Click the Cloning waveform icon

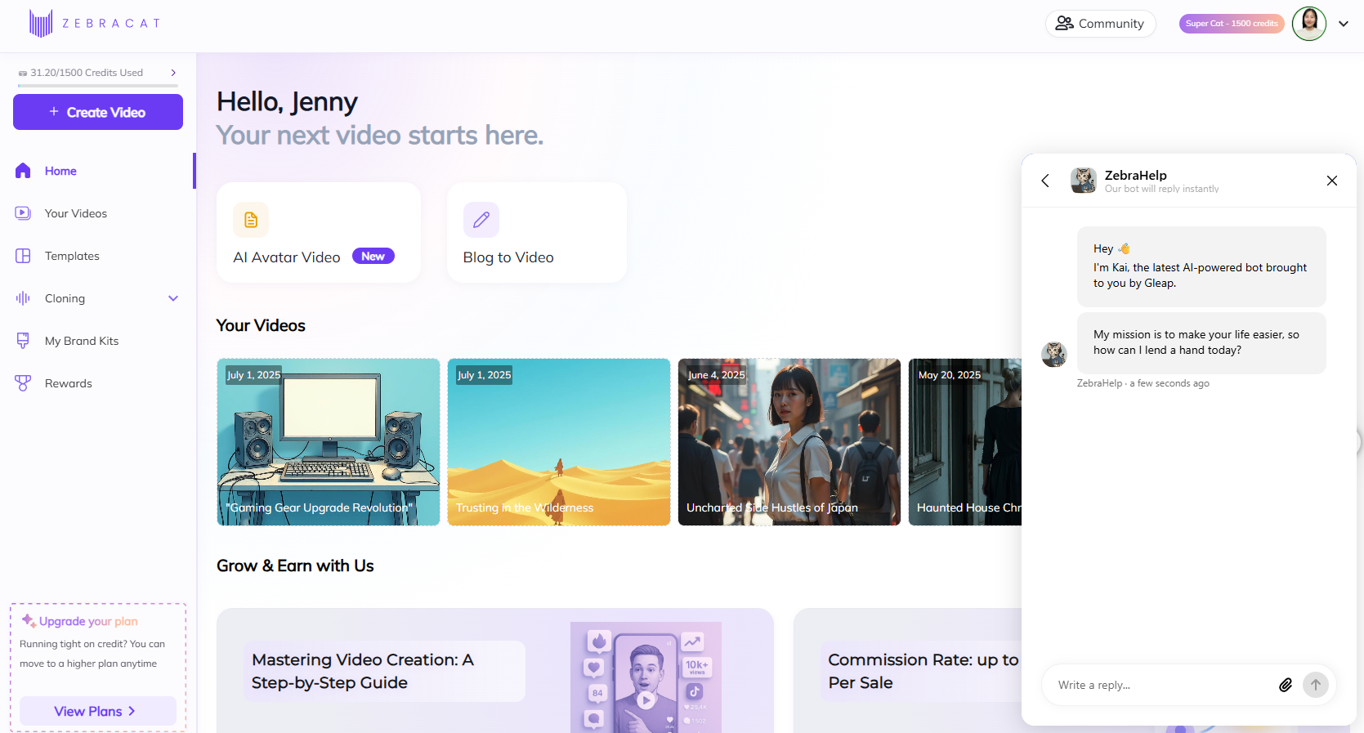pyautogui.click(x=23, y=298)
